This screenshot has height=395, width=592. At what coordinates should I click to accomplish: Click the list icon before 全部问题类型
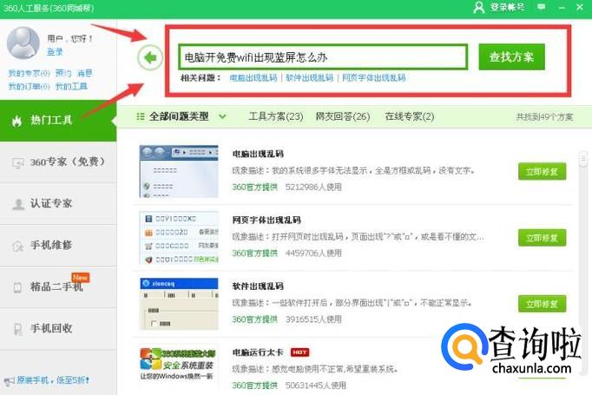(x=141, y=116)
